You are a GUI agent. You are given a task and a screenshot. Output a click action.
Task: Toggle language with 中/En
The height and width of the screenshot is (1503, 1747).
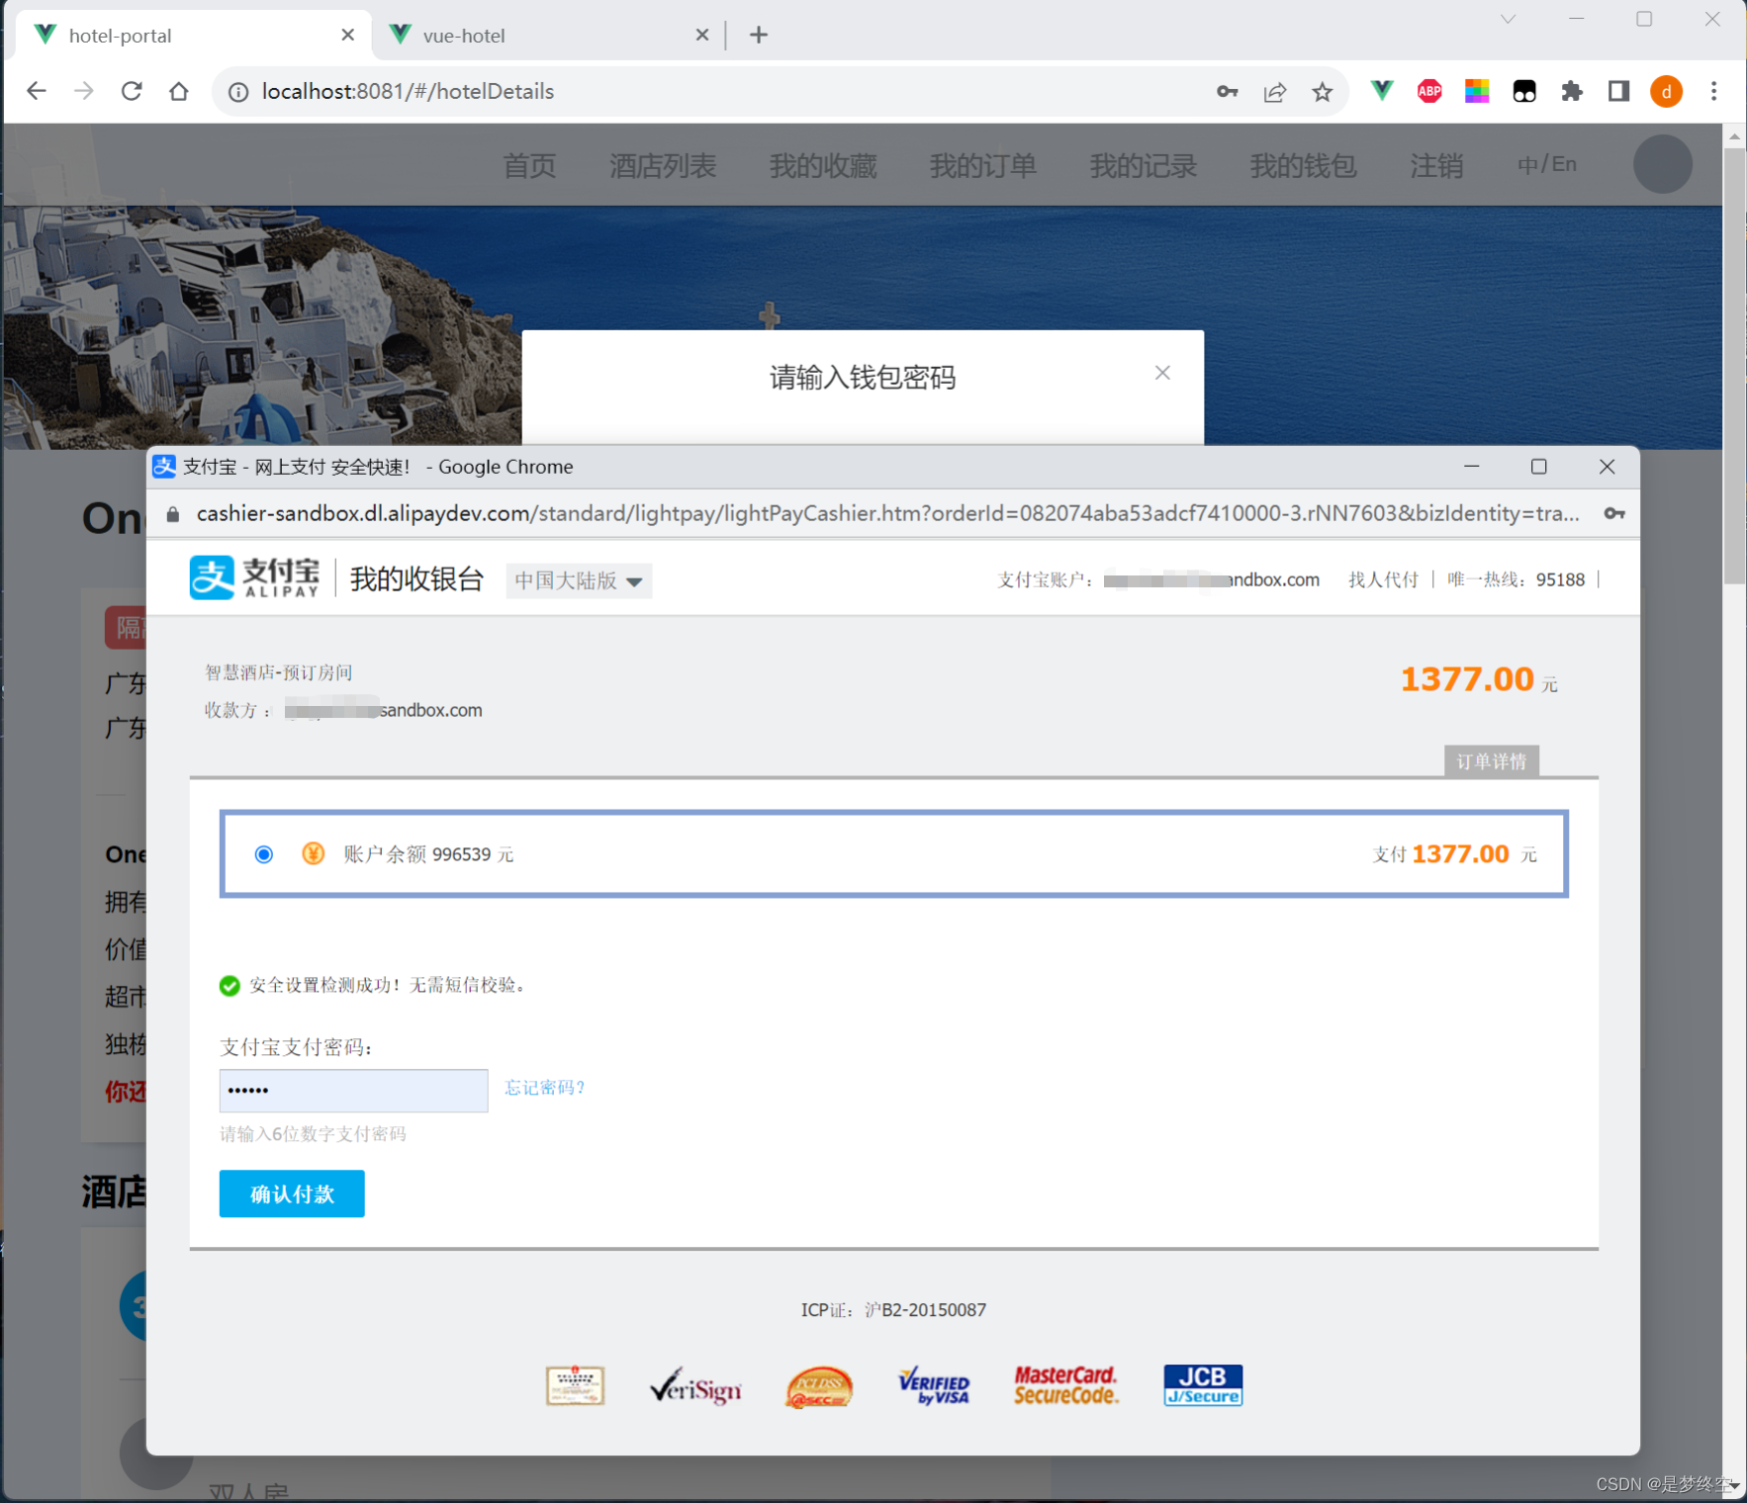(x=1547, y=164)
